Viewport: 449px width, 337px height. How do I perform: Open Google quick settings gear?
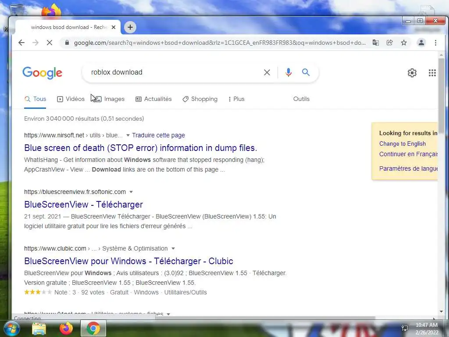[x=412, y=73]
